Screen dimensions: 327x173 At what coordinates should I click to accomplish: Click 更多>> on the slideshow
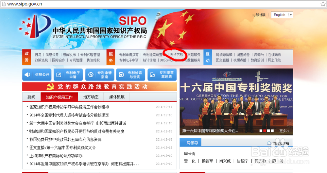click(x=284, y=131)
